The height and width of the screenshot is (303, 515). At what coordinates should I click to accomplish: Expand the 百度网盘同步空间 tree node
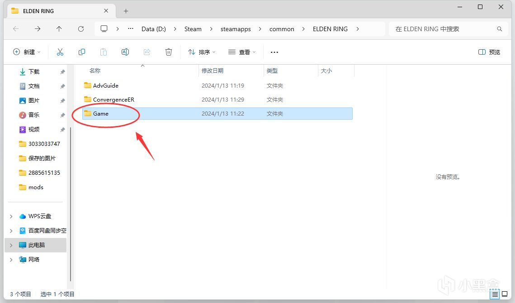pyautogui.click(x=11, y=231)
